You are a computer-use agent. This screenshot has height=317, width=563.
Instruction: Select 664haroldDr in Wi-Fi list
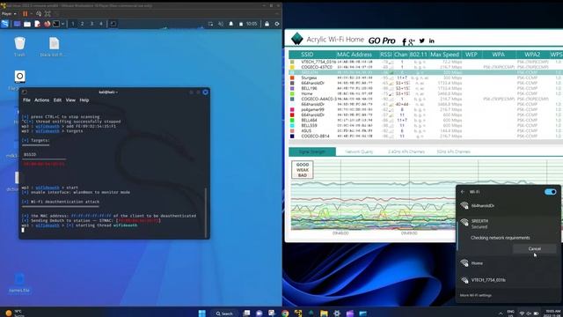point(508,205)
